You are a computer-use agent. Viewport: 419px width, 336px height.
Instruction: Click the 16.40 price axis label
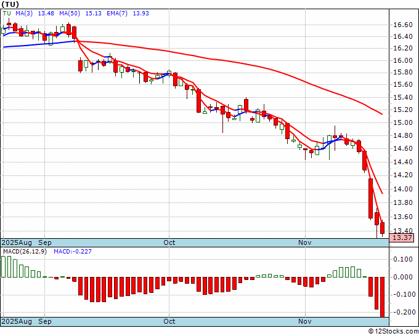click(x=403, y=36)
